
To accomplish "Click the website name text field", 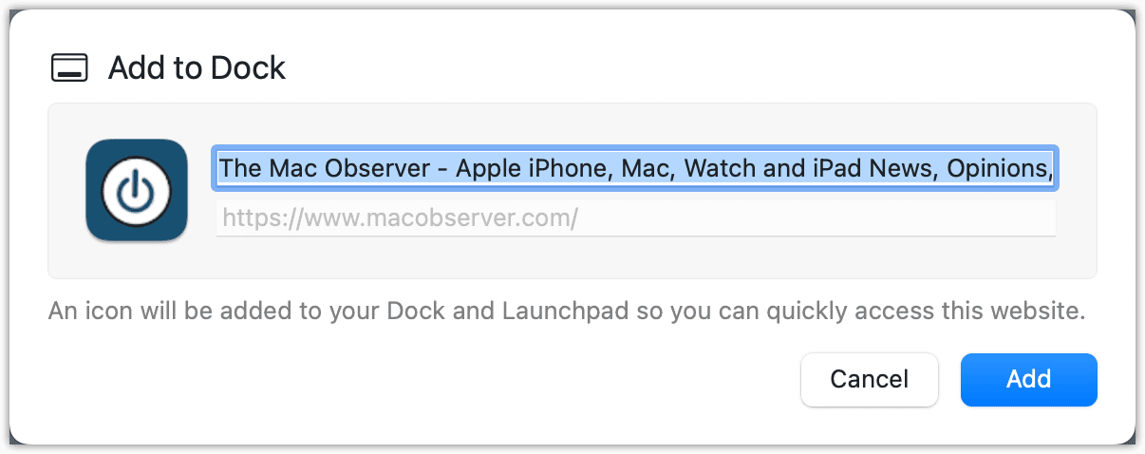I will [634, 169].
